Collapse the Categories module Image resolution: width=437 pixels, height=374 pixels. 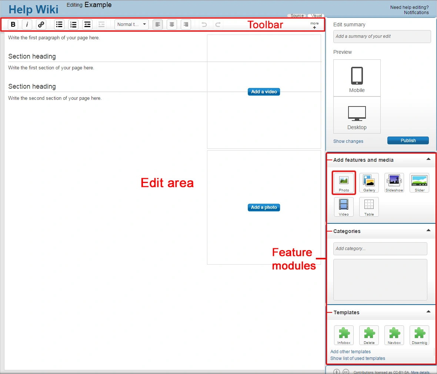point(428,230)
